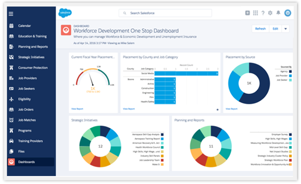Screen dimensions: 301x184
Task: Click the Health Workforce Council legend label
Action: [148, 147]
